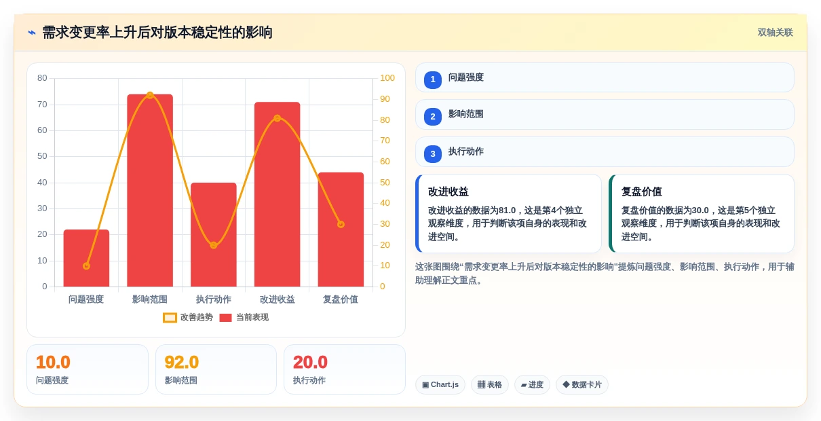The width and height of the screenshot is (821, 421).
Task: Click the 数据卡片 tag chip
Action: tap(582, 385)
